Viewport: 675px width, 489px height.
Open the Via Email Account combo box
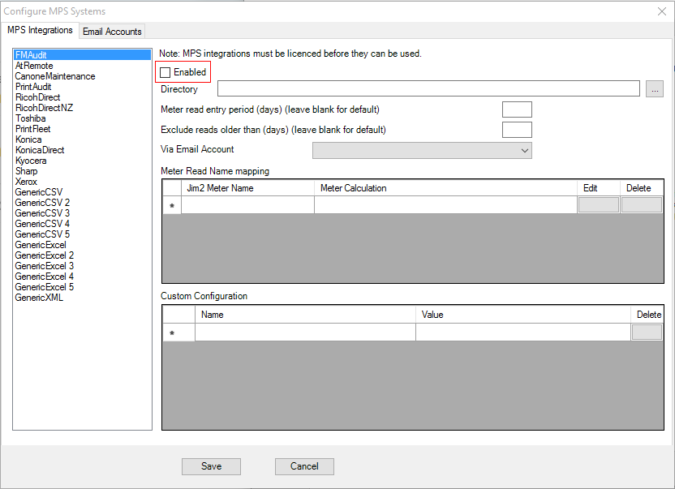[422, 150]
